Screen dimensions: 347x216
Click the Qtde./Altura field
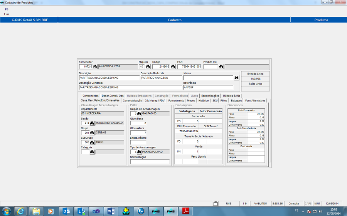(x=138, y=133)
